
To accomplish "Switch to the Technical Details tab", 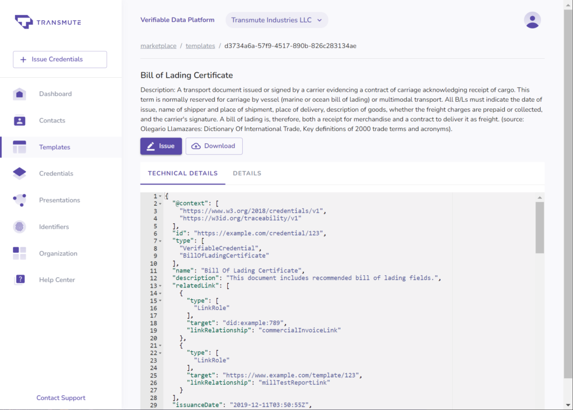I will pyautogui.click(x=183, y=173).
